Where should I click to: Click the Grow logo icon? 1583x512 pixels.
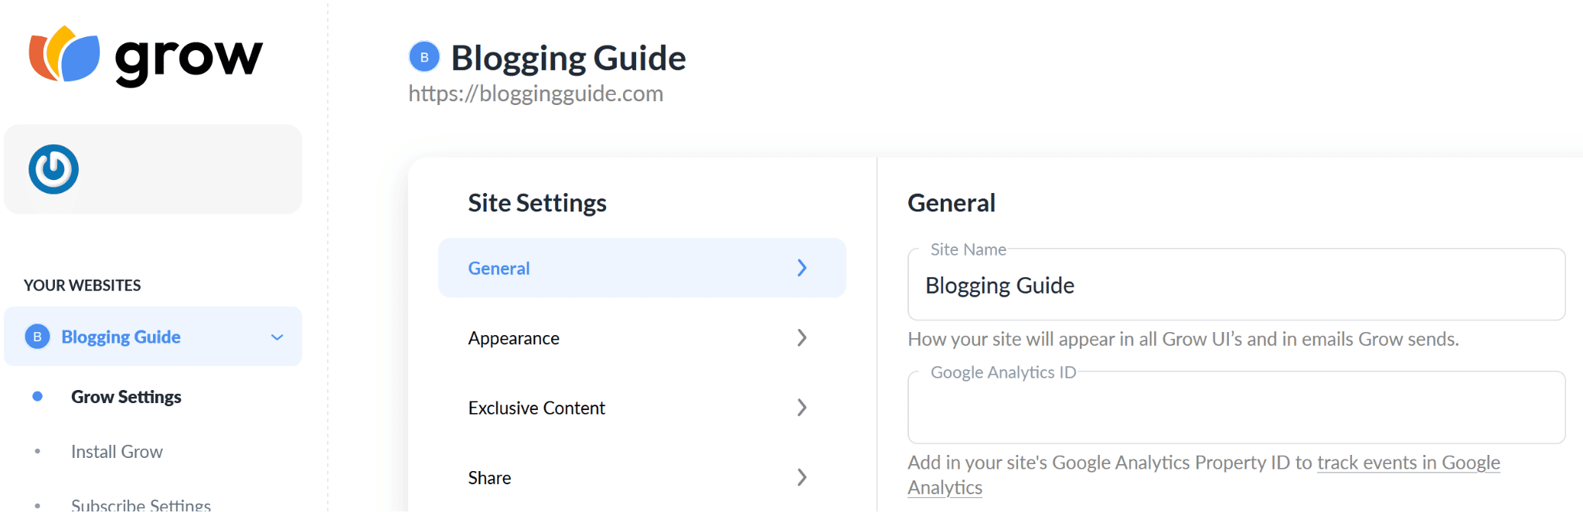click(65, 54)
